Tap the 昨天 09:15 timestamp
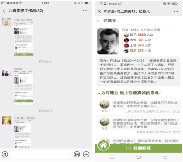This screenshot has width=183, height=162. point(46,111)
